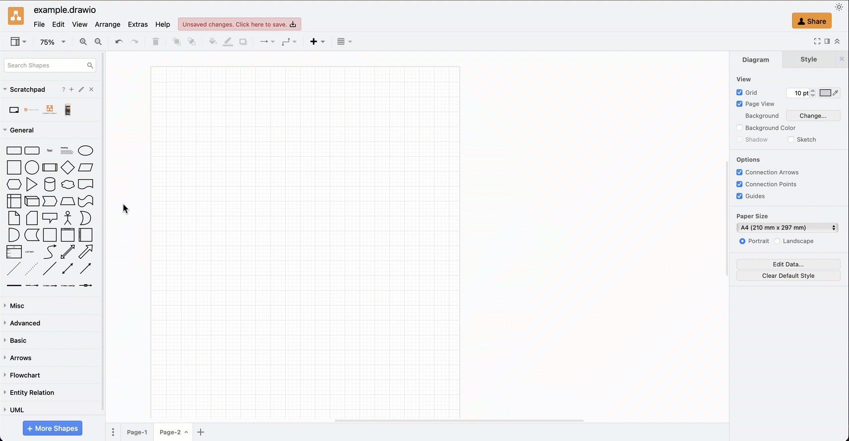
Task: Add a new page with plus
Action: 201,432
